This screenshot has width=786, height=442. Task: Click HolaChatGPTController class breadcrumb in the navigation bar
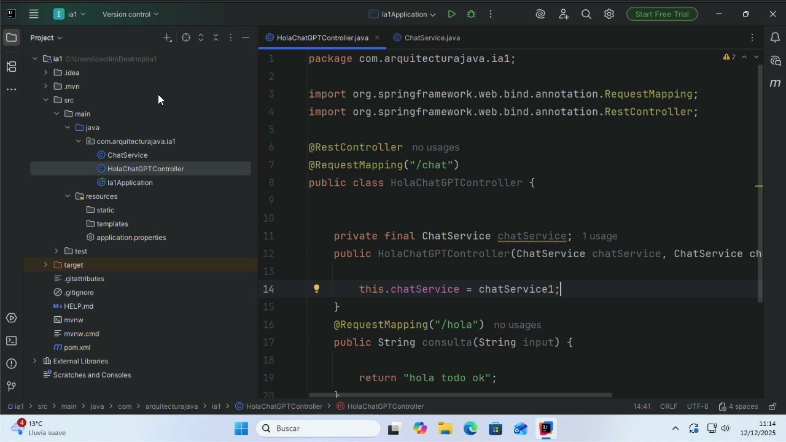pos(279,406)
